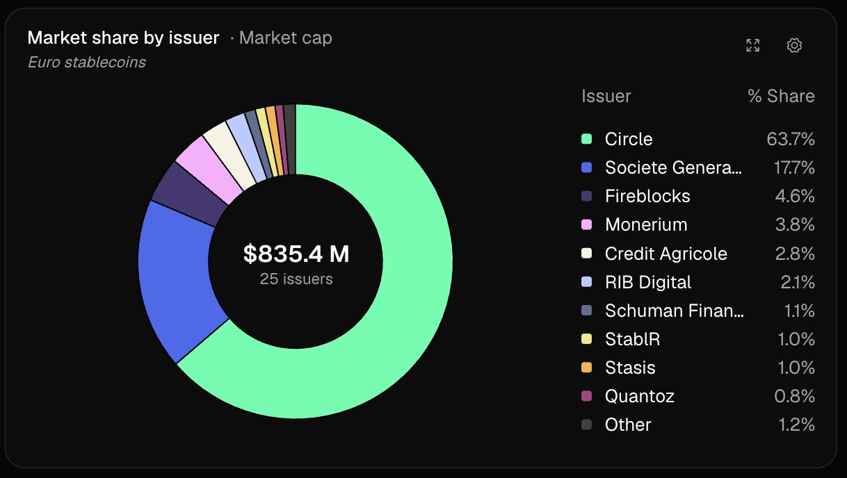
Task: Click the 1.2% share value
Action: [x=796, y=425]
